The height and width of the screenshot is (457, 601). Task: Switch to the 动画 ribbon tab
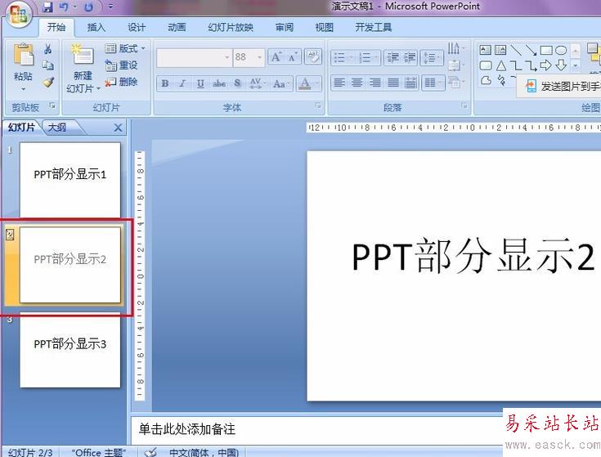tap(177, 27)
